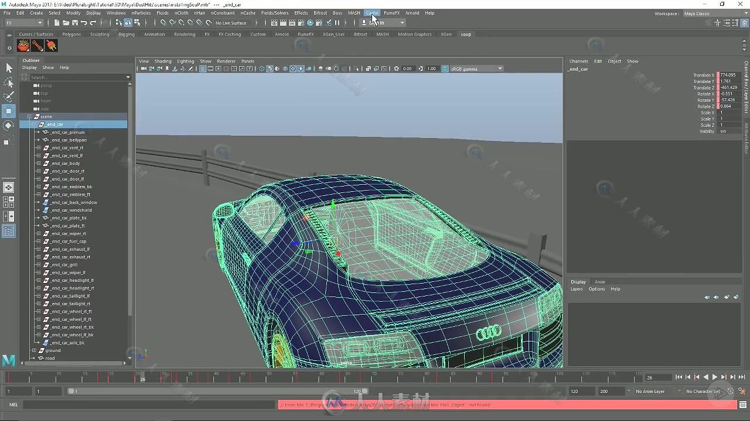Image resolution: width=750 pixels, height=421 pixels.
Task: Open the viewport Shading menu
Action: pos(163,61)
